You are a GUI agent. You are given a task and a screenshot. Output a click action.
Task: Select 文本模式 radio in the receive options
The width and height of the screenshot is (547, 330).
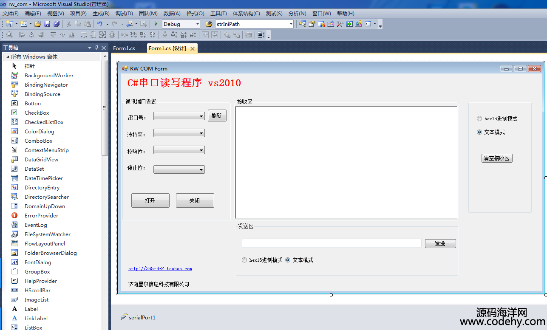(479, 133)
